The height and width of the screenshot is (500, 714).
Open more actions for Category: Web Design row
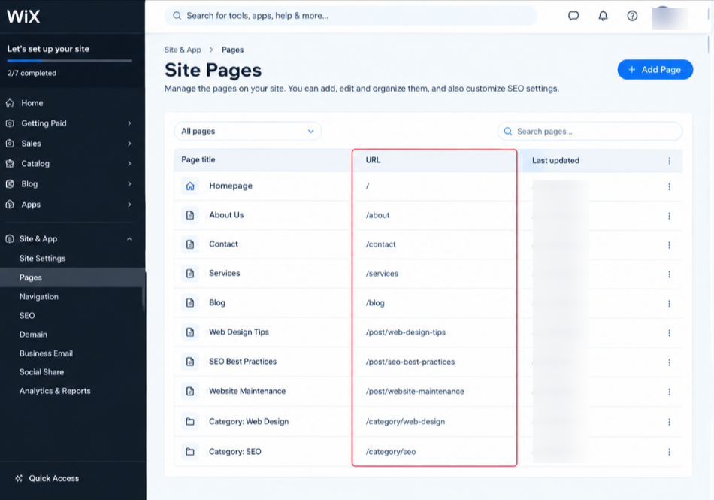point(669,422)
